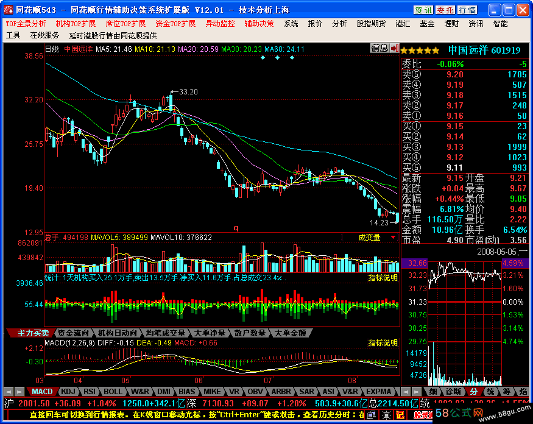Click the sun-shaped icon in the status bar

coord(386,415)
